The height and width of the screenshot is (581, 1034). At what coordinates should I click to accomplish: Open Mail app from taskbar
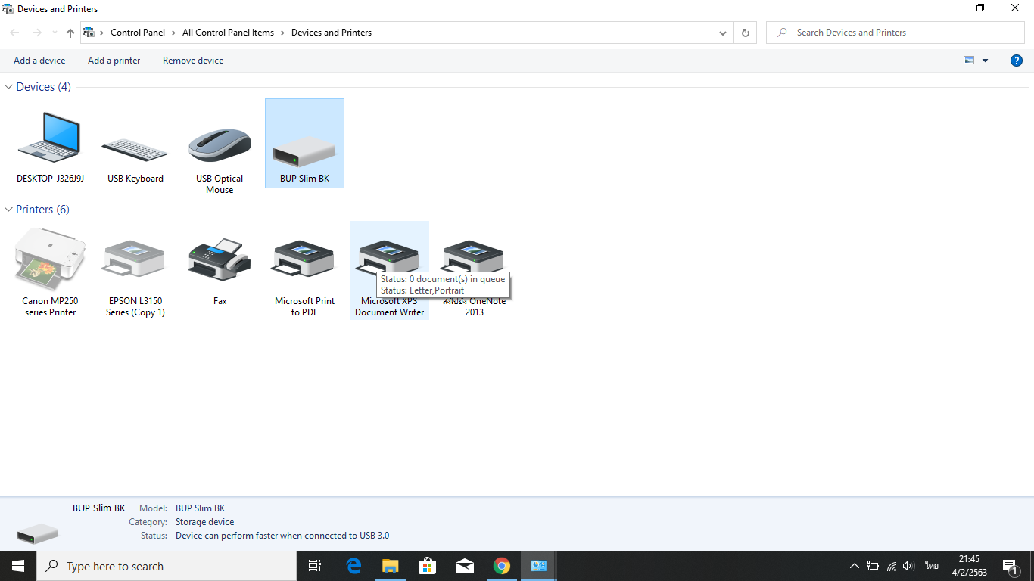pos(465,566)
